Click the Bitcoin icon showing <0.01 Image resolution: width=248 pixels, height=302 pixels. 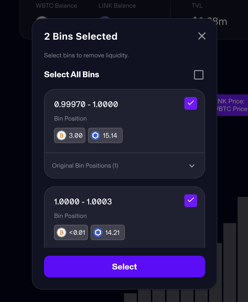(x=61, y=233)
